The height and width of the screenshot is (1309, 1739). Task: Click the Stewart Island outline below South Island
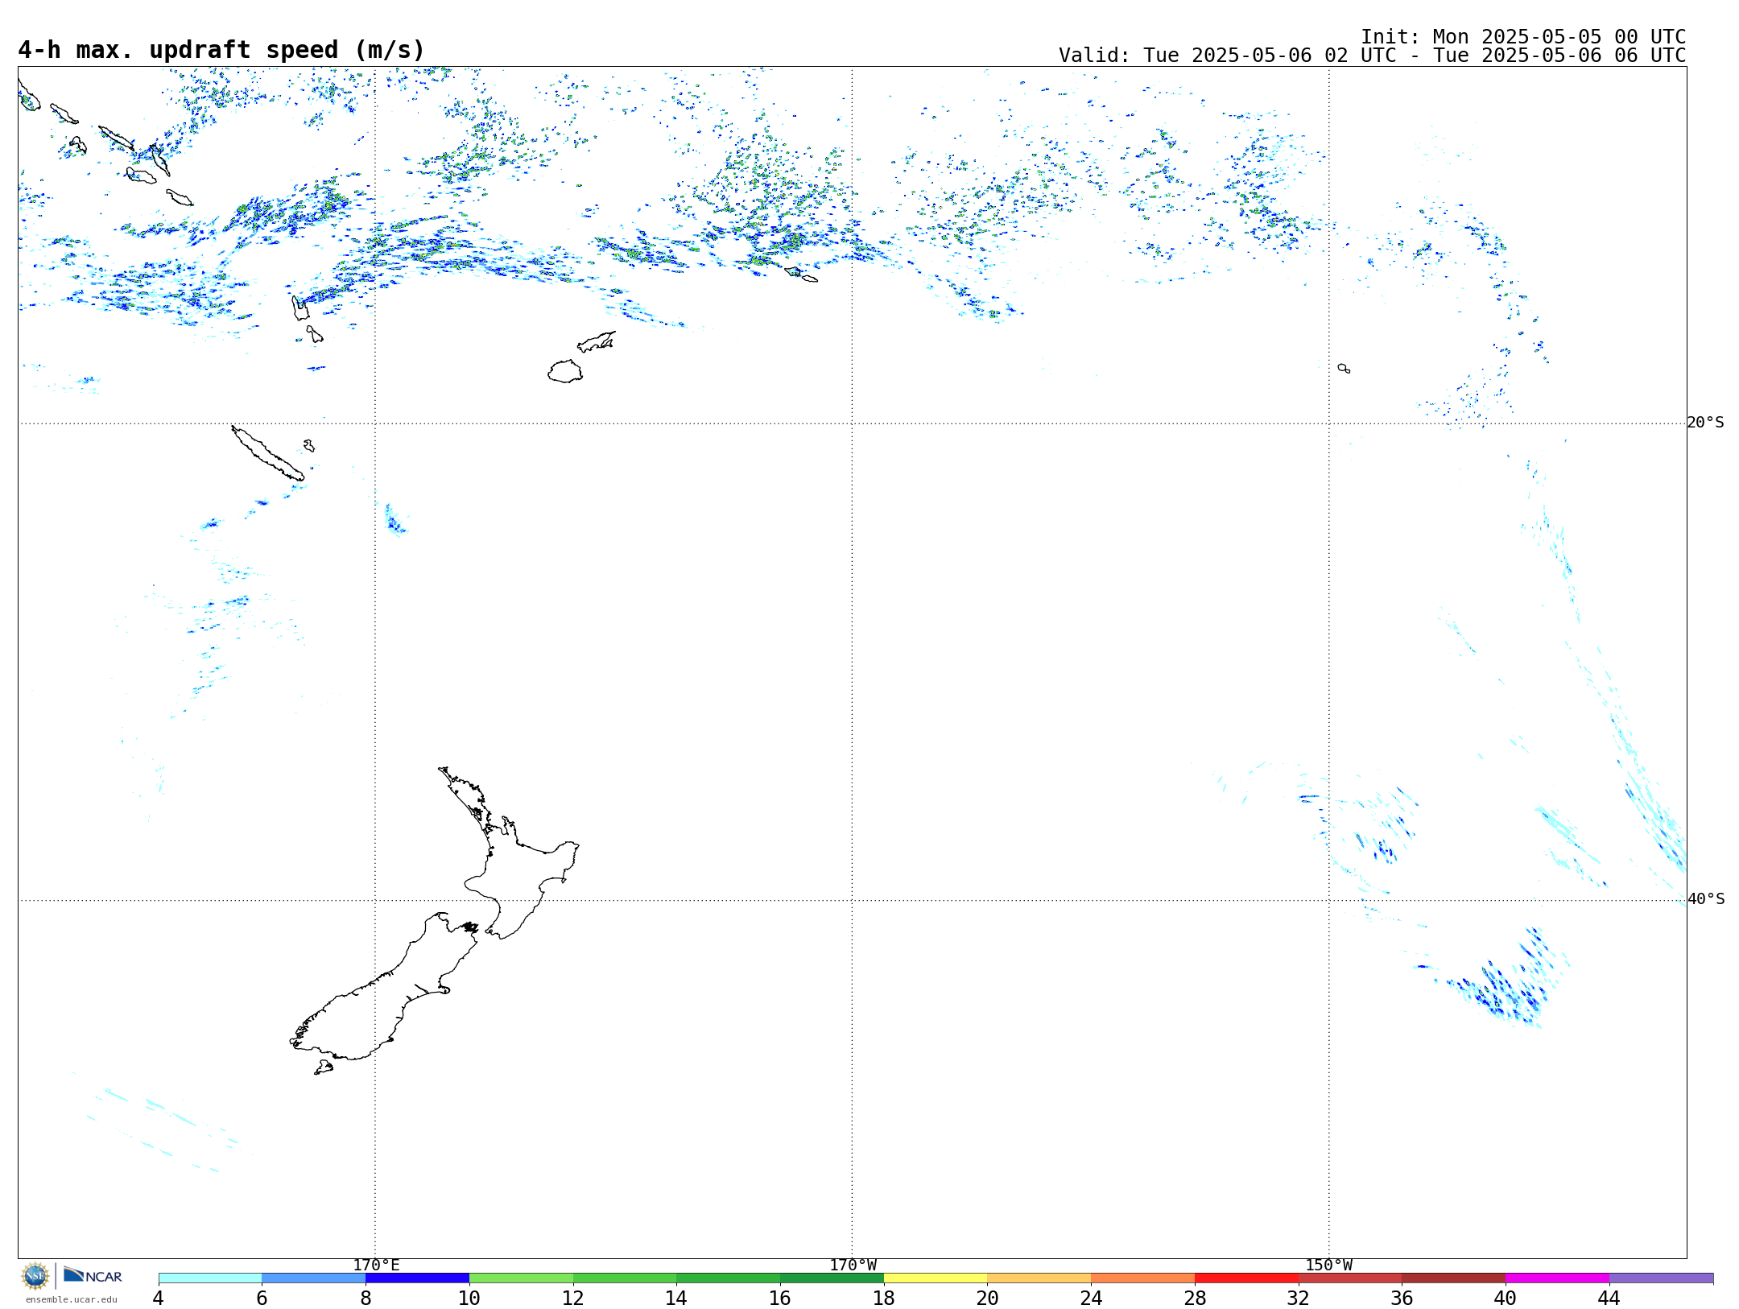coord(324,1067)
